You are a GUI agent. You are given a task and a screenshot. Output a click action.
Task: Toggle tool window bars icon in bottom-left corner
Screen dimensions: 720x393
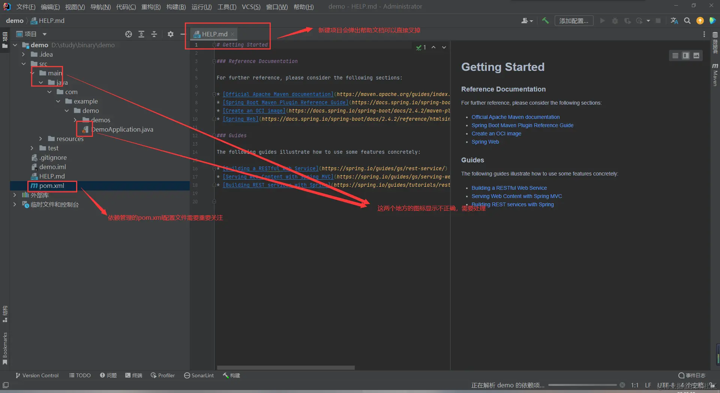click(x=6, y=385)
